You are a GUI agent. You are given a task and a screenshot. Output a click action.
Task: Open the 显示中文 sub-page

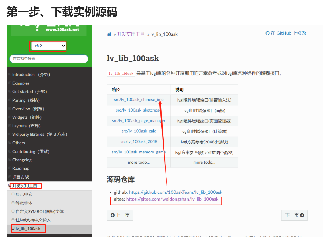pyautogui.click(x=24, y=194)
